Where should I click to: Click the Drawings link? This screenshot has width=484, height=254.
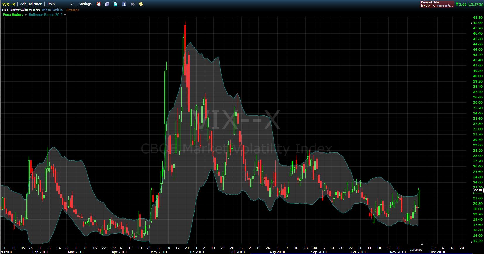[x=73, y=10]
